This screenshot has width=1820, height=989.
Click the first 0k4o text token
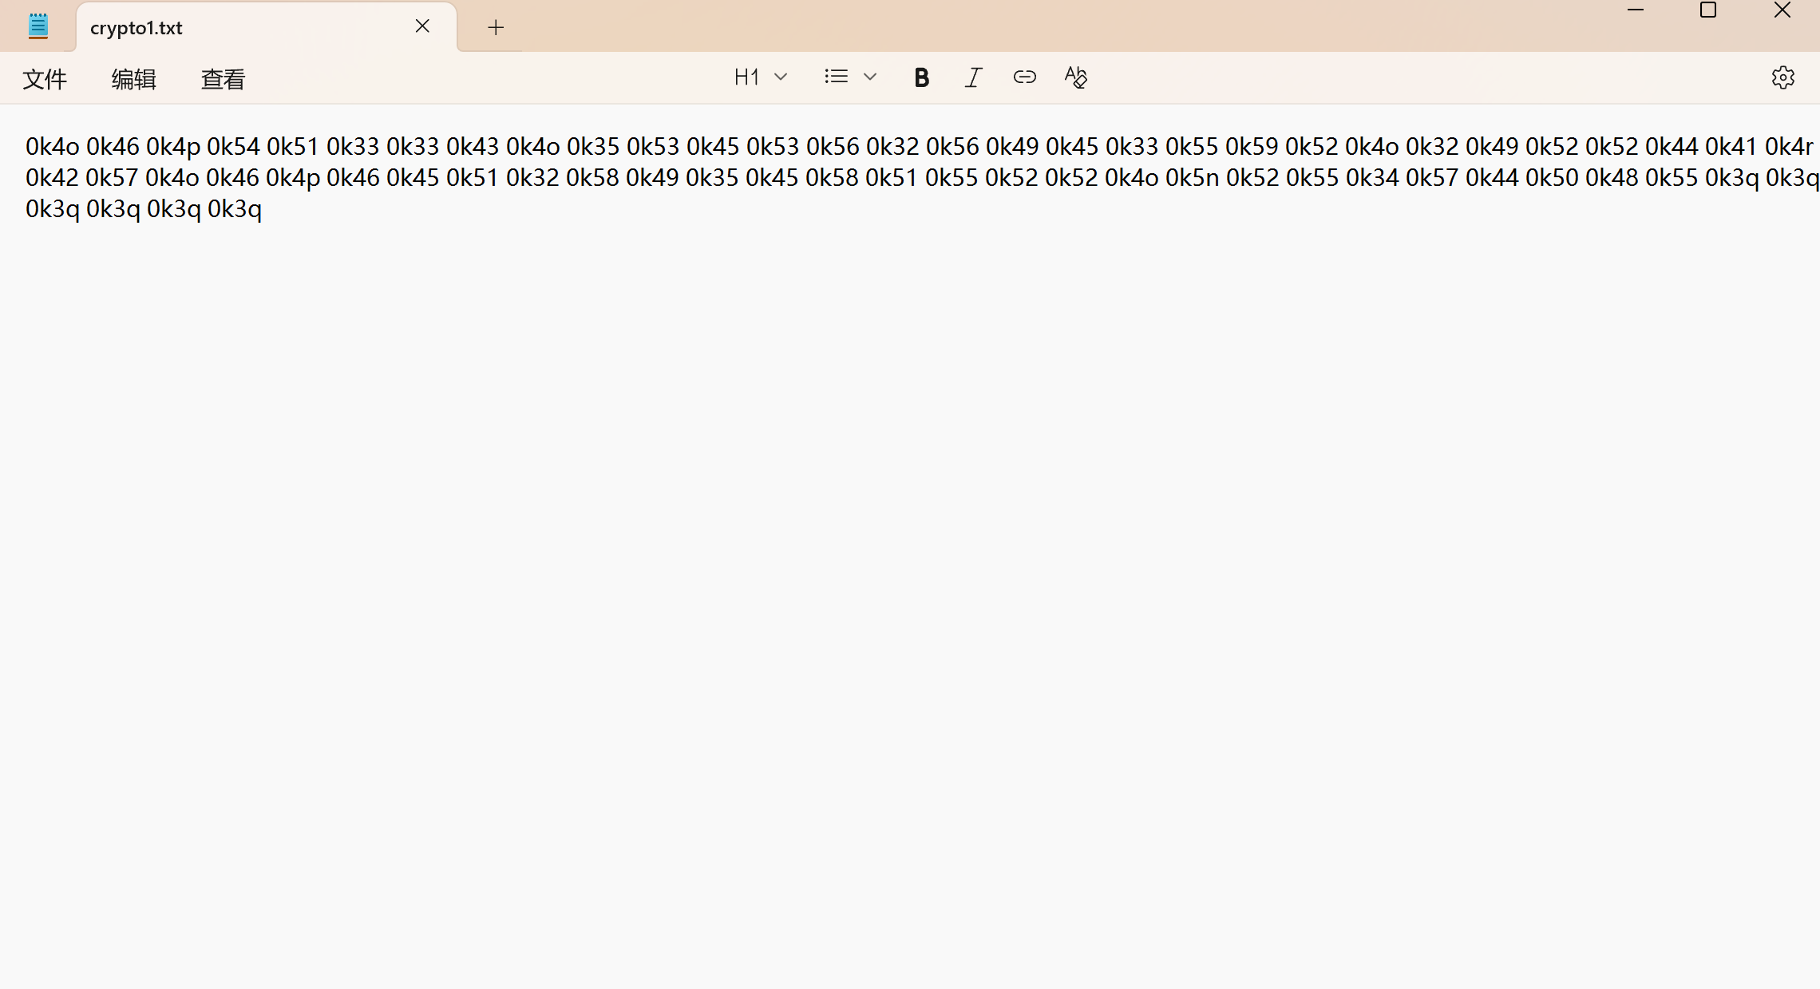(x=53, y=147)
